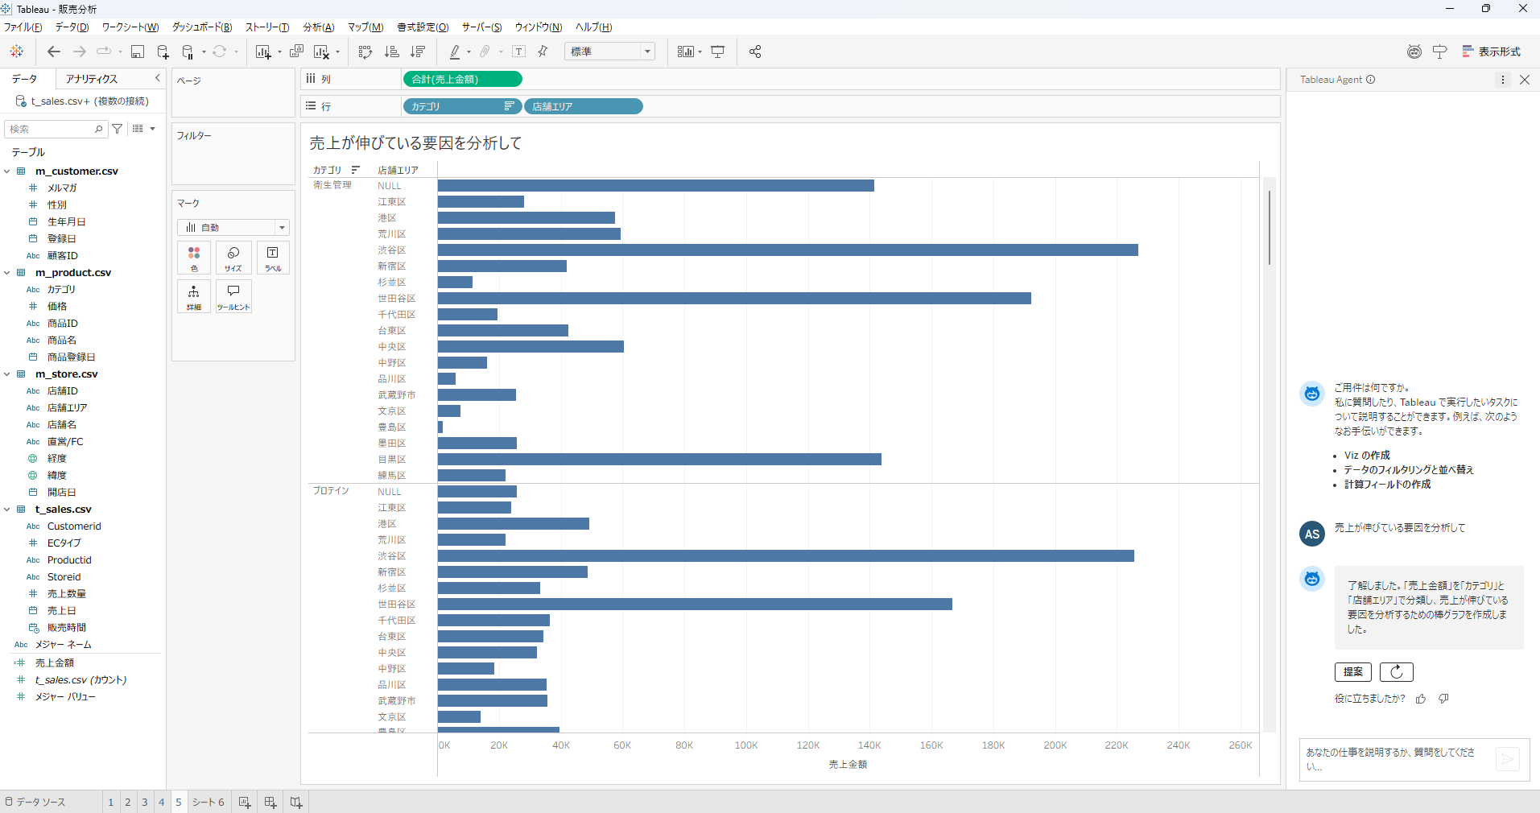Switch to the シート 6 tab
This screenshot has height=813, width=1540.
click(208, 803)
